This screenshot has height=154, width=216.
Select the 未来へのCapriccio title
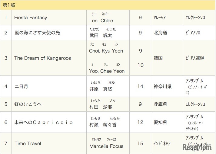(x=44, y=122)
